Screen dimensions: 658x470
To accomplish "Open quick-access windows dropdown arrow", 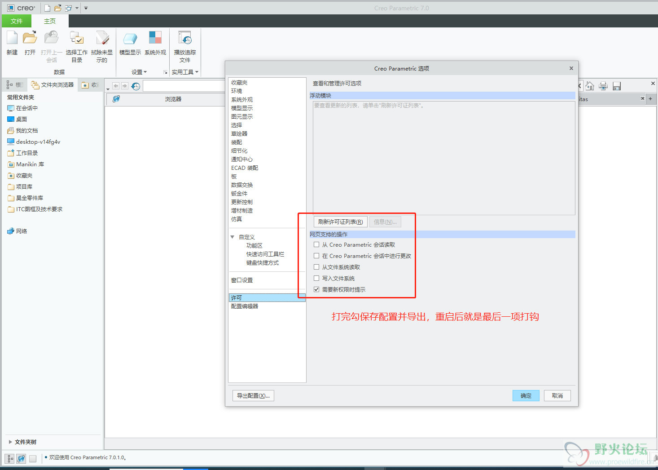I will tap(77, 8).
